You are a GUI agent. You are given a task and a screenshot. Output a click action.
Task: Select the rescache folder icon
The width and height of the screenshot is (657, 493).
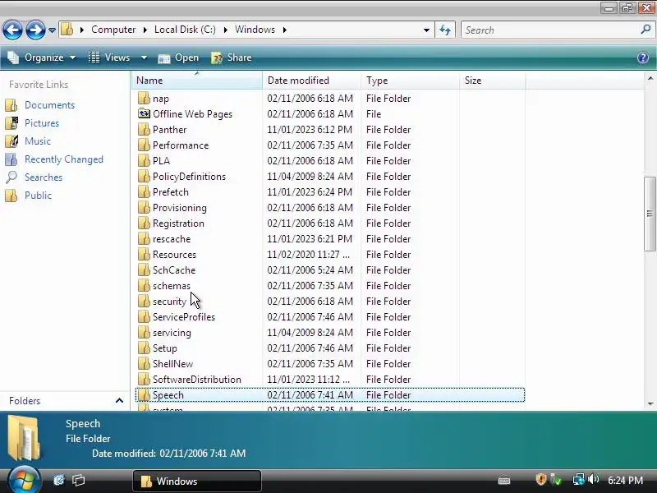click(144, 238)
